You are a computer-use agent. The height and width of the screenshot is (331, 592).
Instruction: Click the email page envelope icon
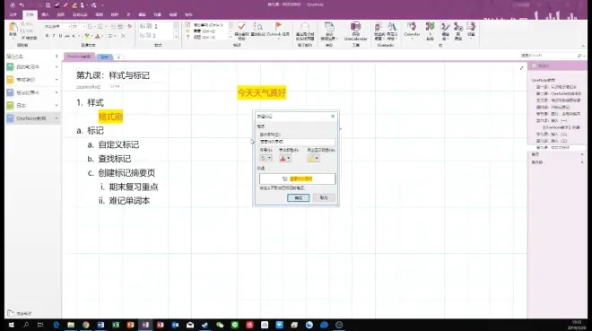[305, 27]
